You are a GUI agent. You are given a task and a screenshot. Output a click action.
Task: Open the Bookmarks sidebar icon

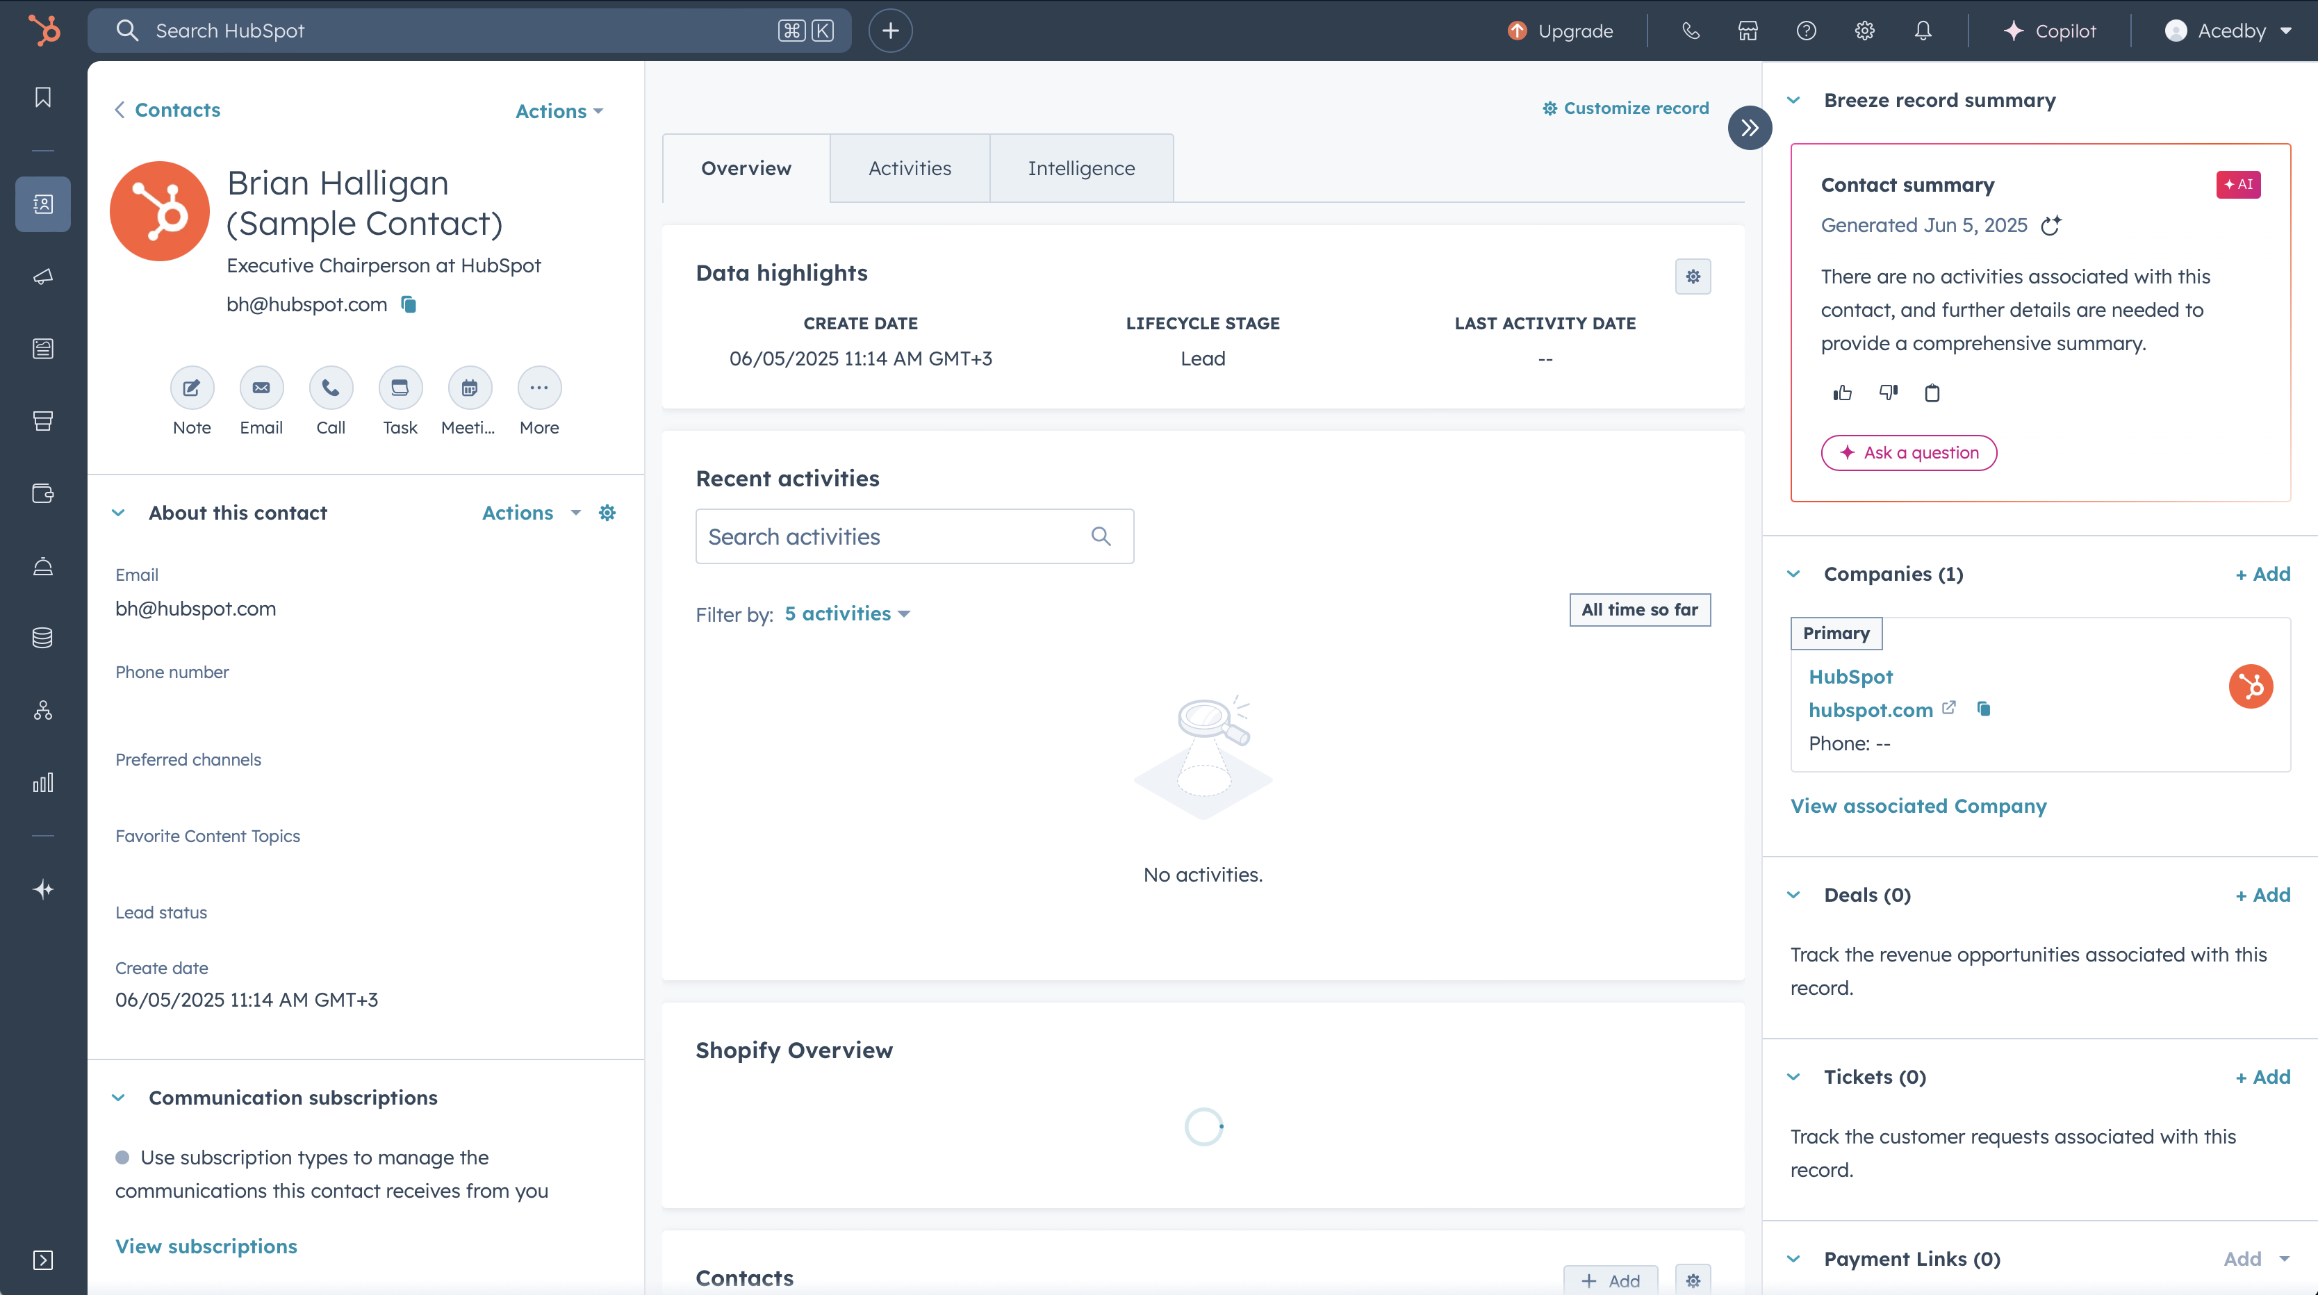tap(43, 97)
